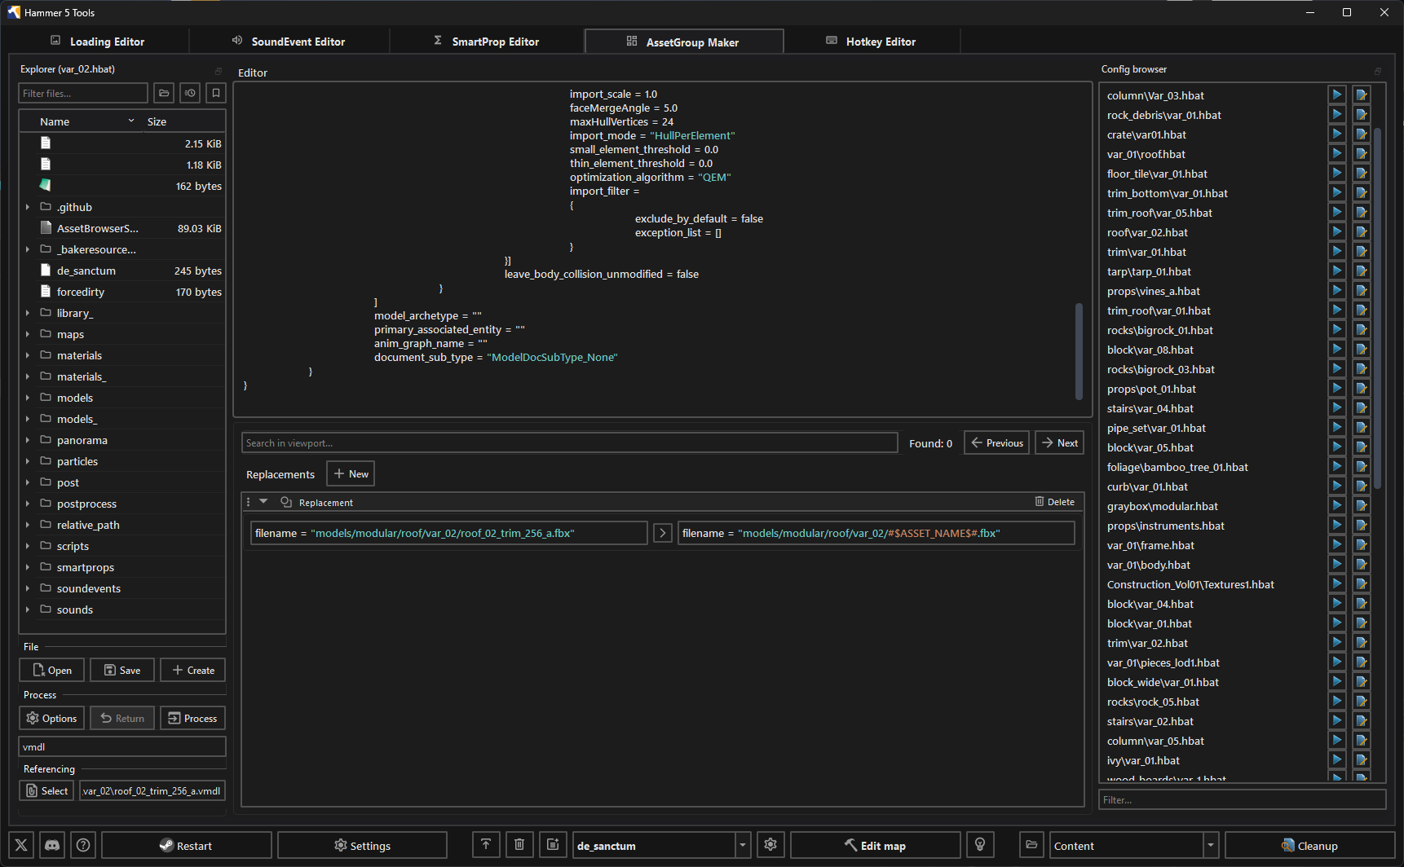Click the trash icon beside de_sanctum
The width and height of the screenshot is (1404, 867).
(519, 845)
